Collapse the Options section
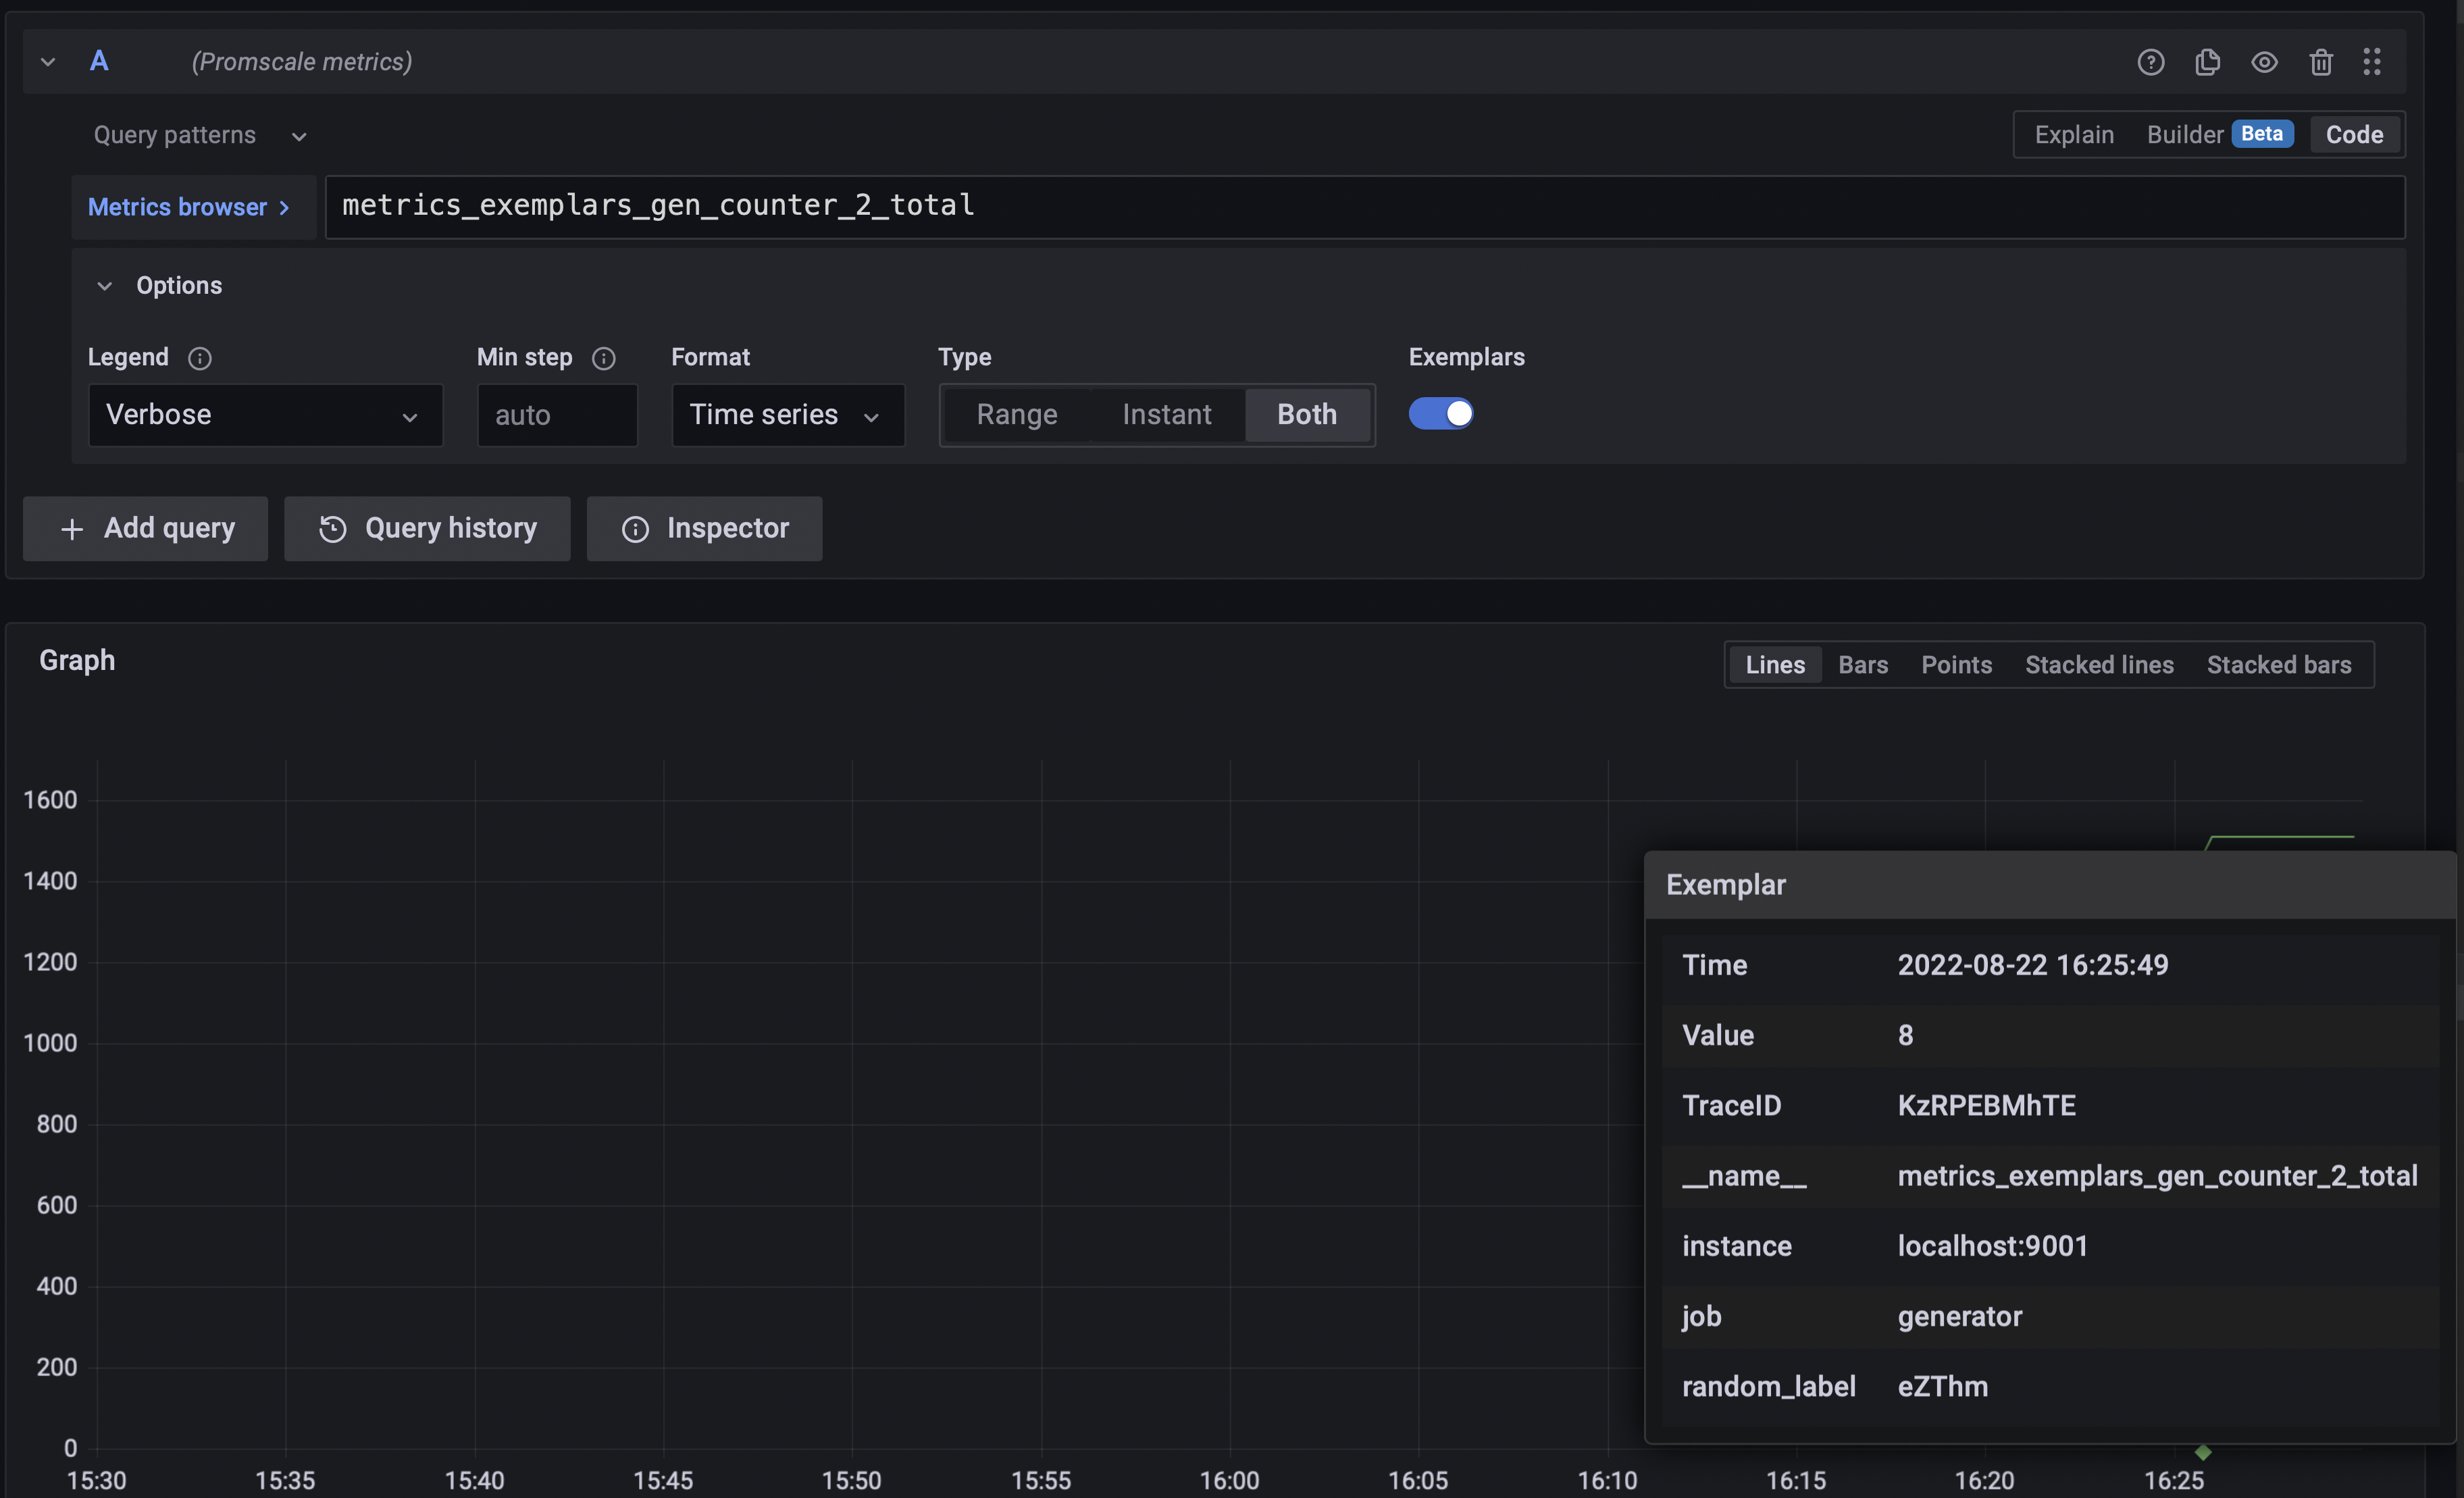The height and width of the screenshot is (1498, 2464). tap(105, 286)
